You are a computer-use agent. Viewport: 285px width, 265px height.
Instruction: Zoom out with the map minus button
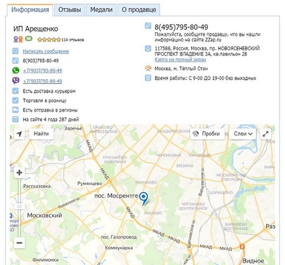click(x=19, y=243)
